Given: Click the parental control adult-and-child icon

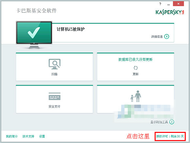Looking at the screenshot, I should click(136, 96).
